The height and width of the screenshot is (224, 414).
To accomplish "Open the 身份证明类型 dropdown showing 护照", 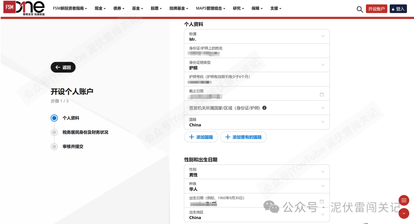I will [x=256, y=65].
